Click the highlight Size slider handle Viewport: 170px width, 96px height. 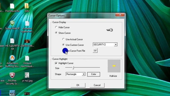coord(73,68)
